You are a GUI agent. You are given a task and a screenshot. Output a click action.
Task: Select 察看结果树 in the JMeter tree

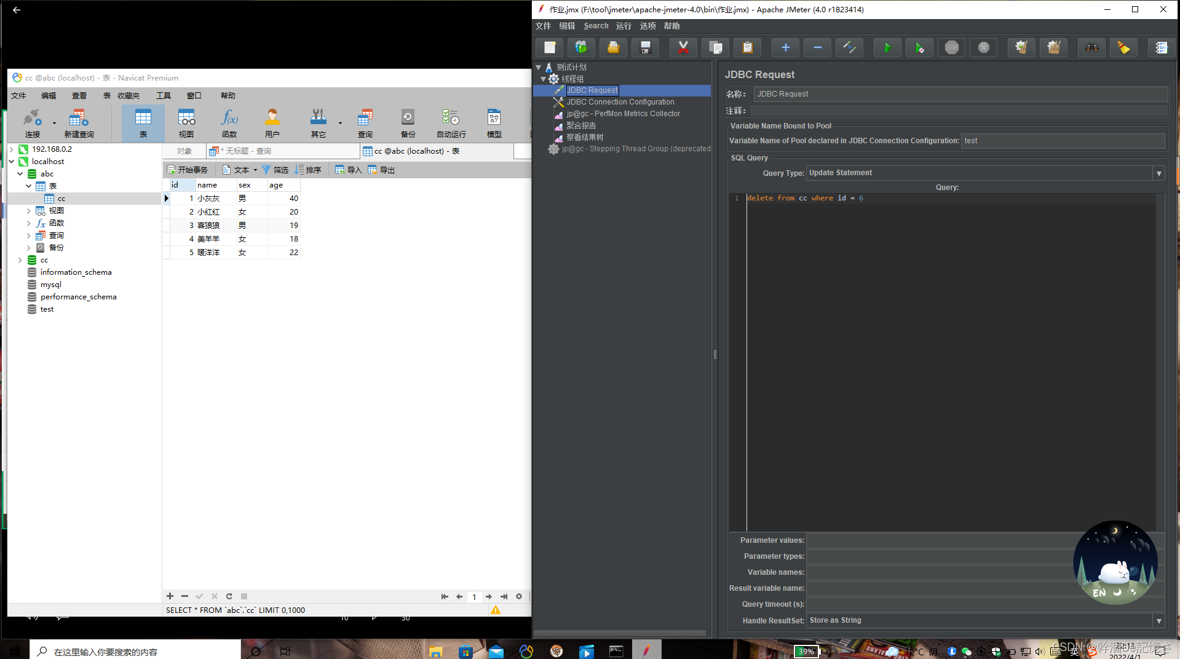click(585, 137)
